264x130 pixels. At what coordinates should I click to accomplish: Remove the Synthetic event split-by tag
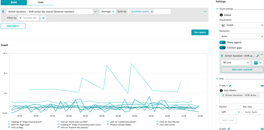coord(152,12)
